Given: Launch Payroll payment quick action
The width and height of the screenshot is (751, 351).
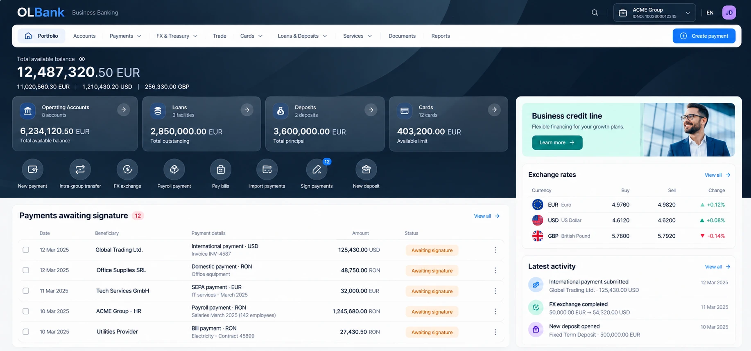Looking at the screenshot, I should (x=174, y=169).
